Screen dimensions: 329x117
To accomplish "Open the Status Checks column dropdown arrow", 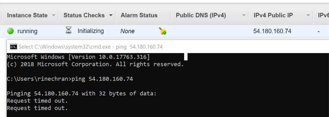I will (111, 15).
